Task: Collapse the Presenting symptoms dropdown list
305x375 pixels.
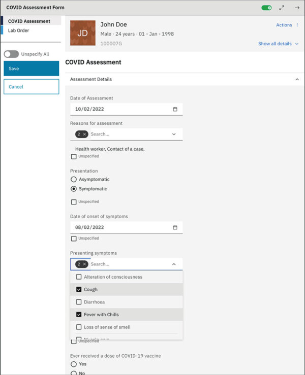Action: click(174, 264)
